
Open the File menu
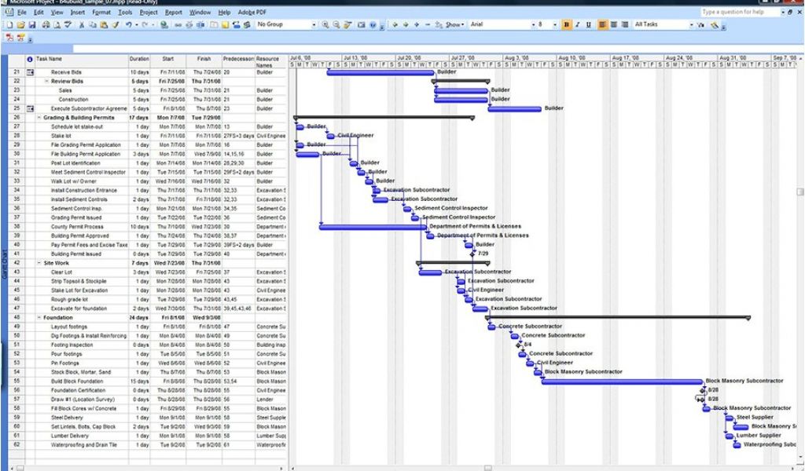pyautogui.click(x=21, y=12)
